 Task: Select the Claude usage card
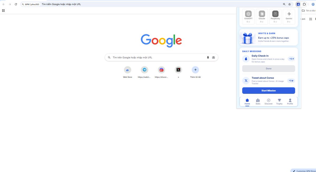point(262,17)
